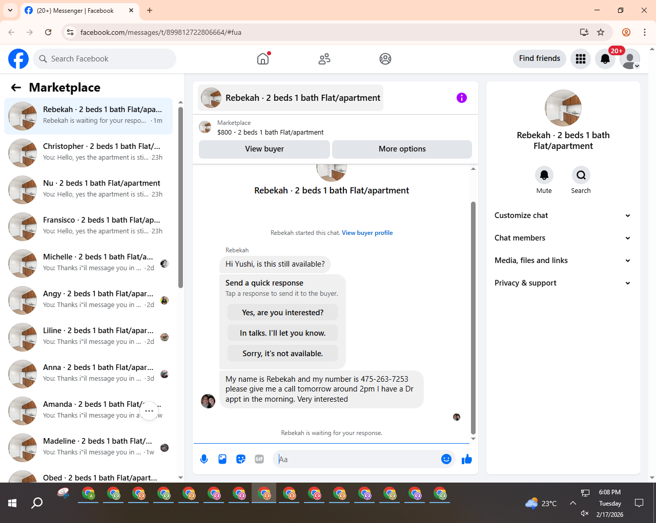Expand Media, files and links section

[563, 260]
